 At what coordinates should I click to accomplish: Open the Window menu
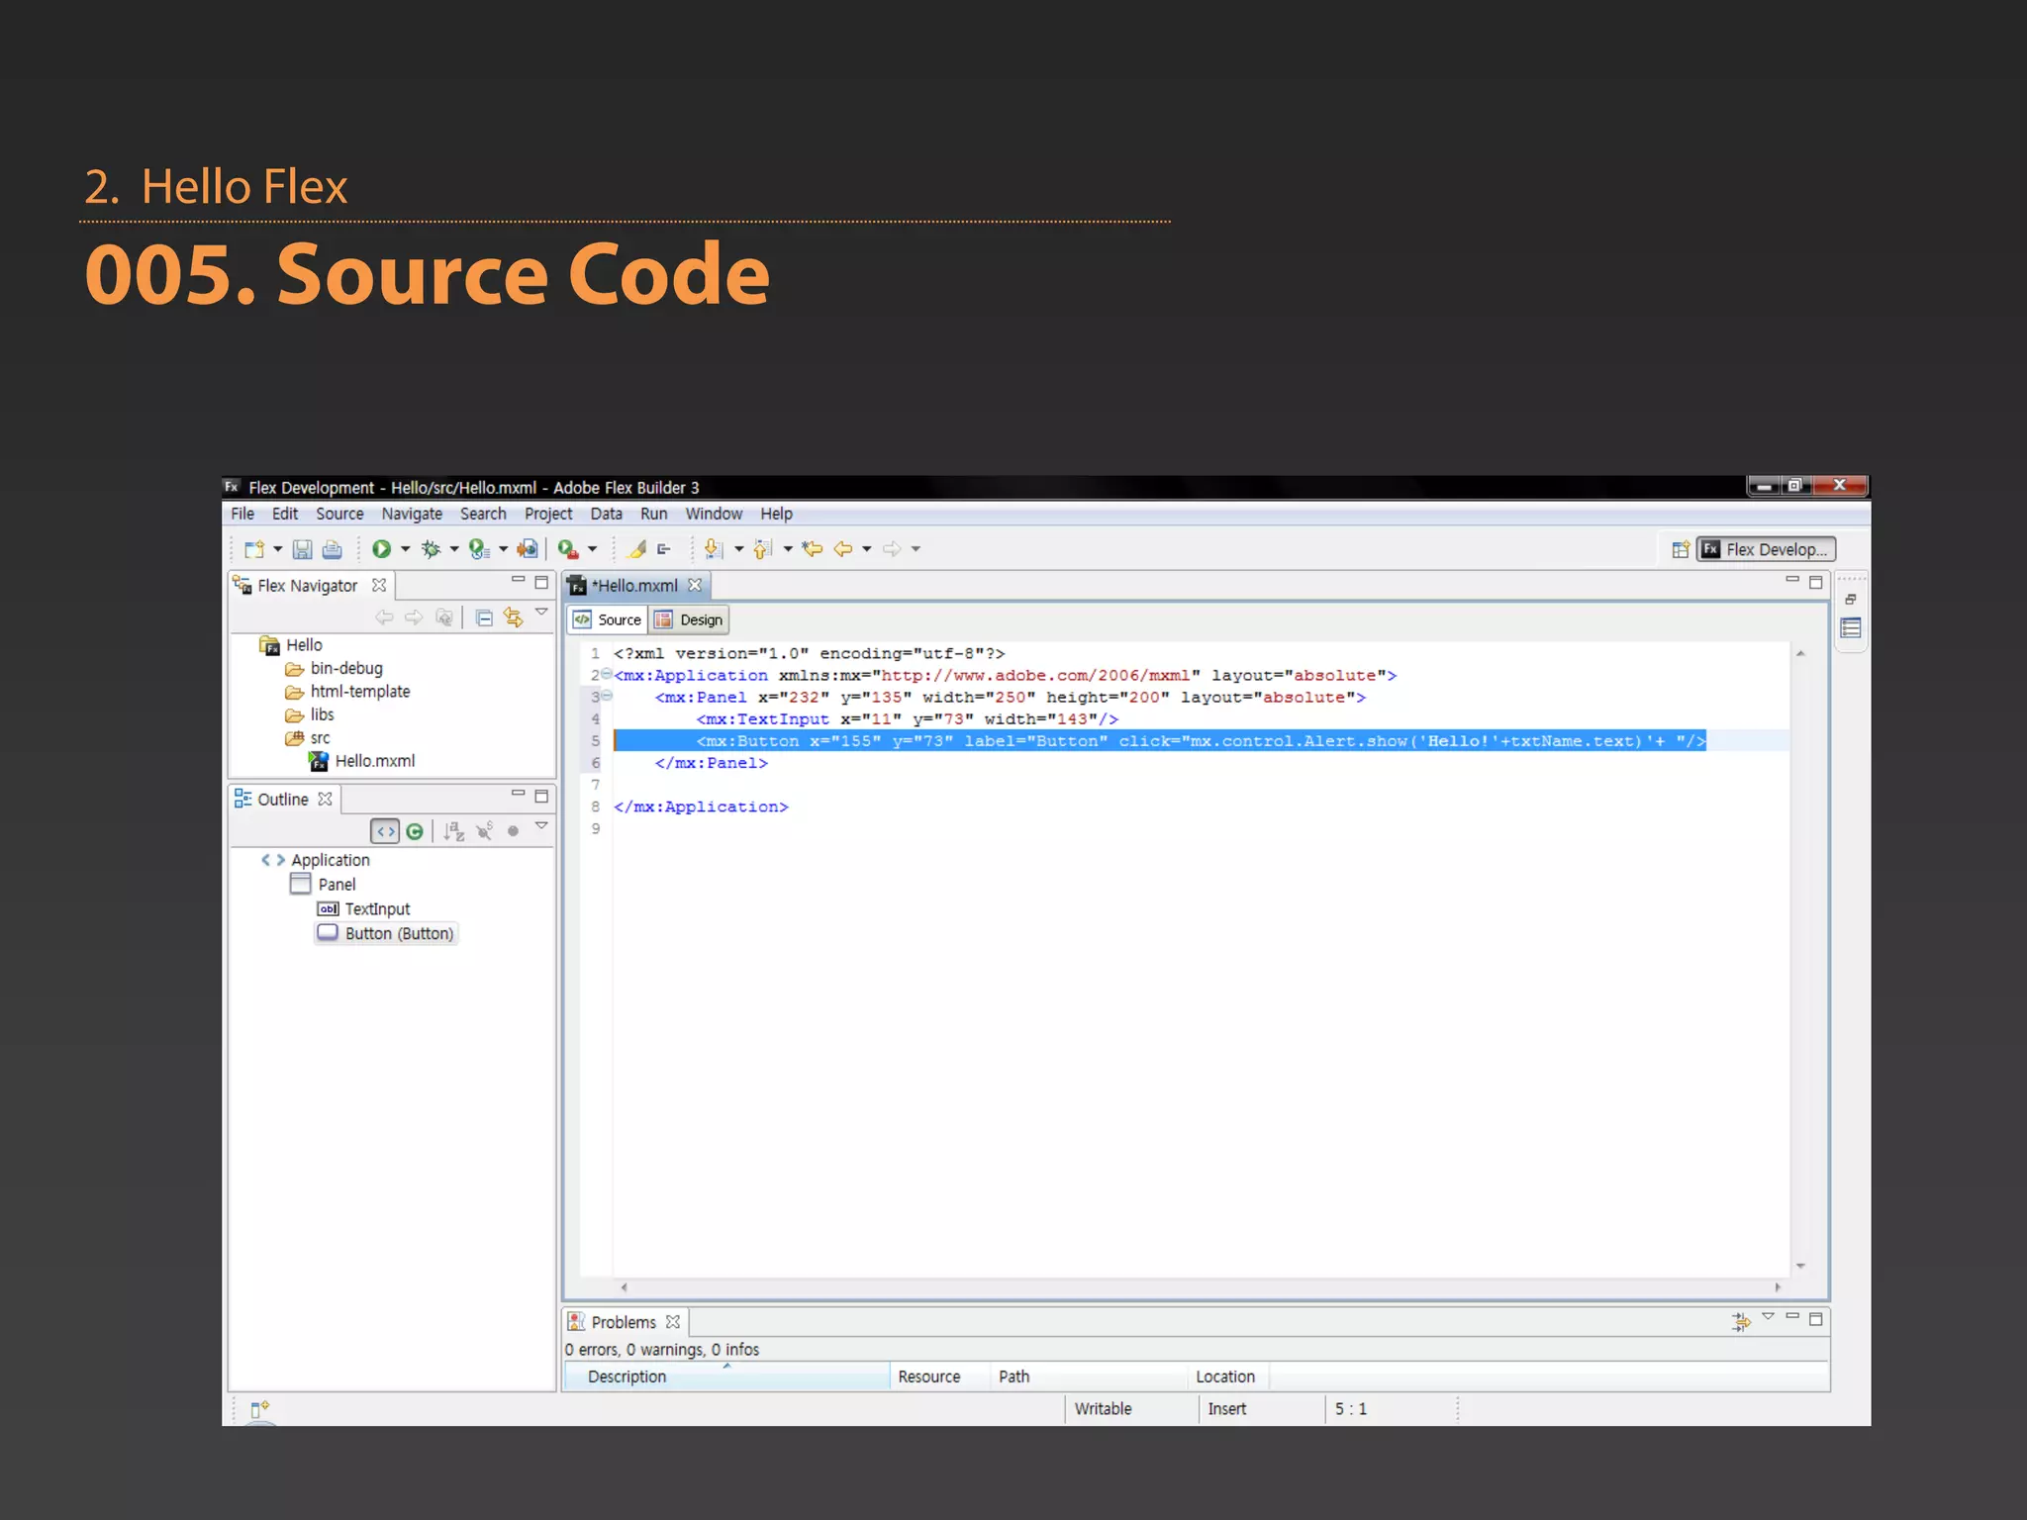point(714,514)
